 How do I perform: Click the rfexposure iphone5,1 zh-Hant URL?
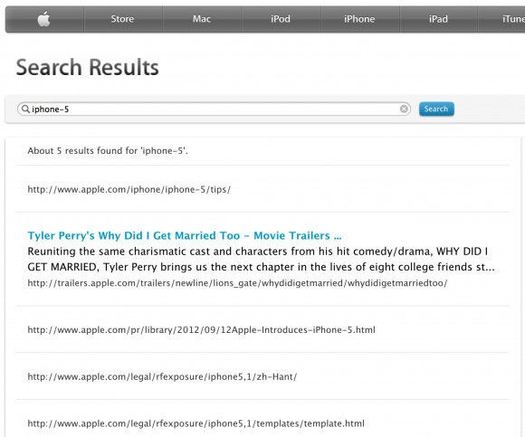(162, 376)
